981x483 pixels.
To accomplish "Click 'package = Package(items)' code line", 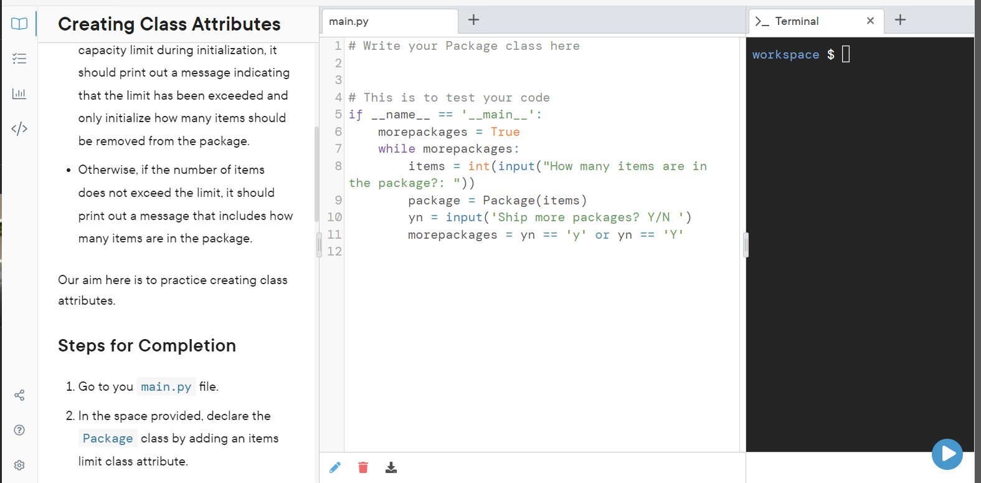I will pos(498,200).
